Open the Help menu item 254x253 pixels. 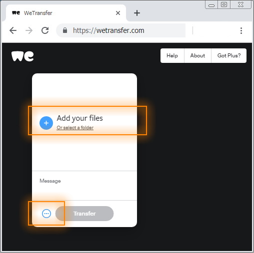(172, 55)
